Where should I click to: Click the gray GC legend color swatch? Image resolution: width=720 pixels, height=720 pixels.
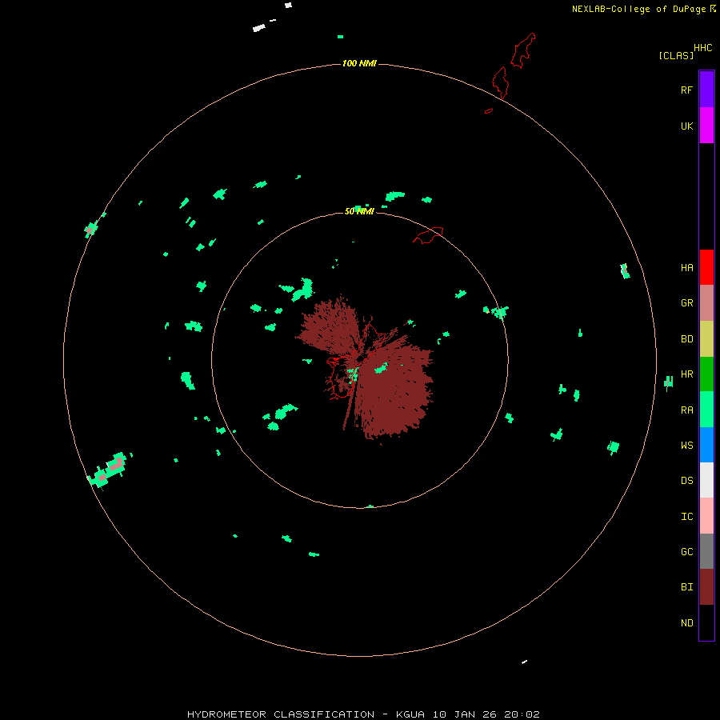coord(706,551)
